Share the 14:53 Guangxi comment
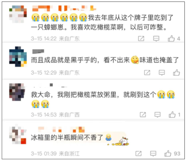This screenshot has height=161, width=186. [143, 115]
